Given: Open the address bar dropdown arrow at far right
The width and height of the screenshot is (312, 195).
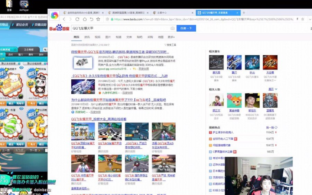Looking at the screenshot, I should (x=310, y=19).
